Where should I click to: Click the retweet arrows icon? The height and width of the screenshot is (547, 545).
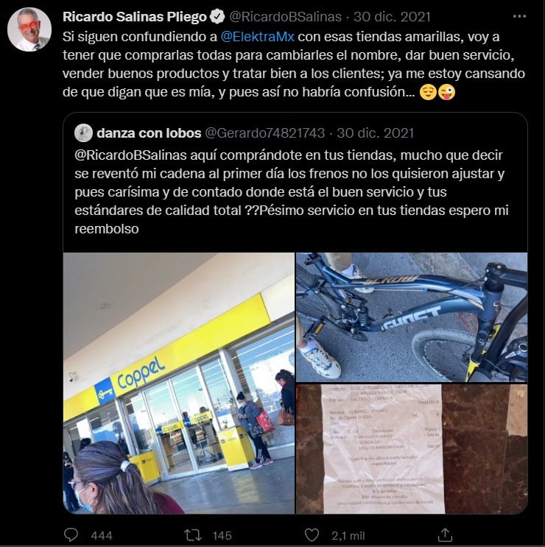point(192,534)
